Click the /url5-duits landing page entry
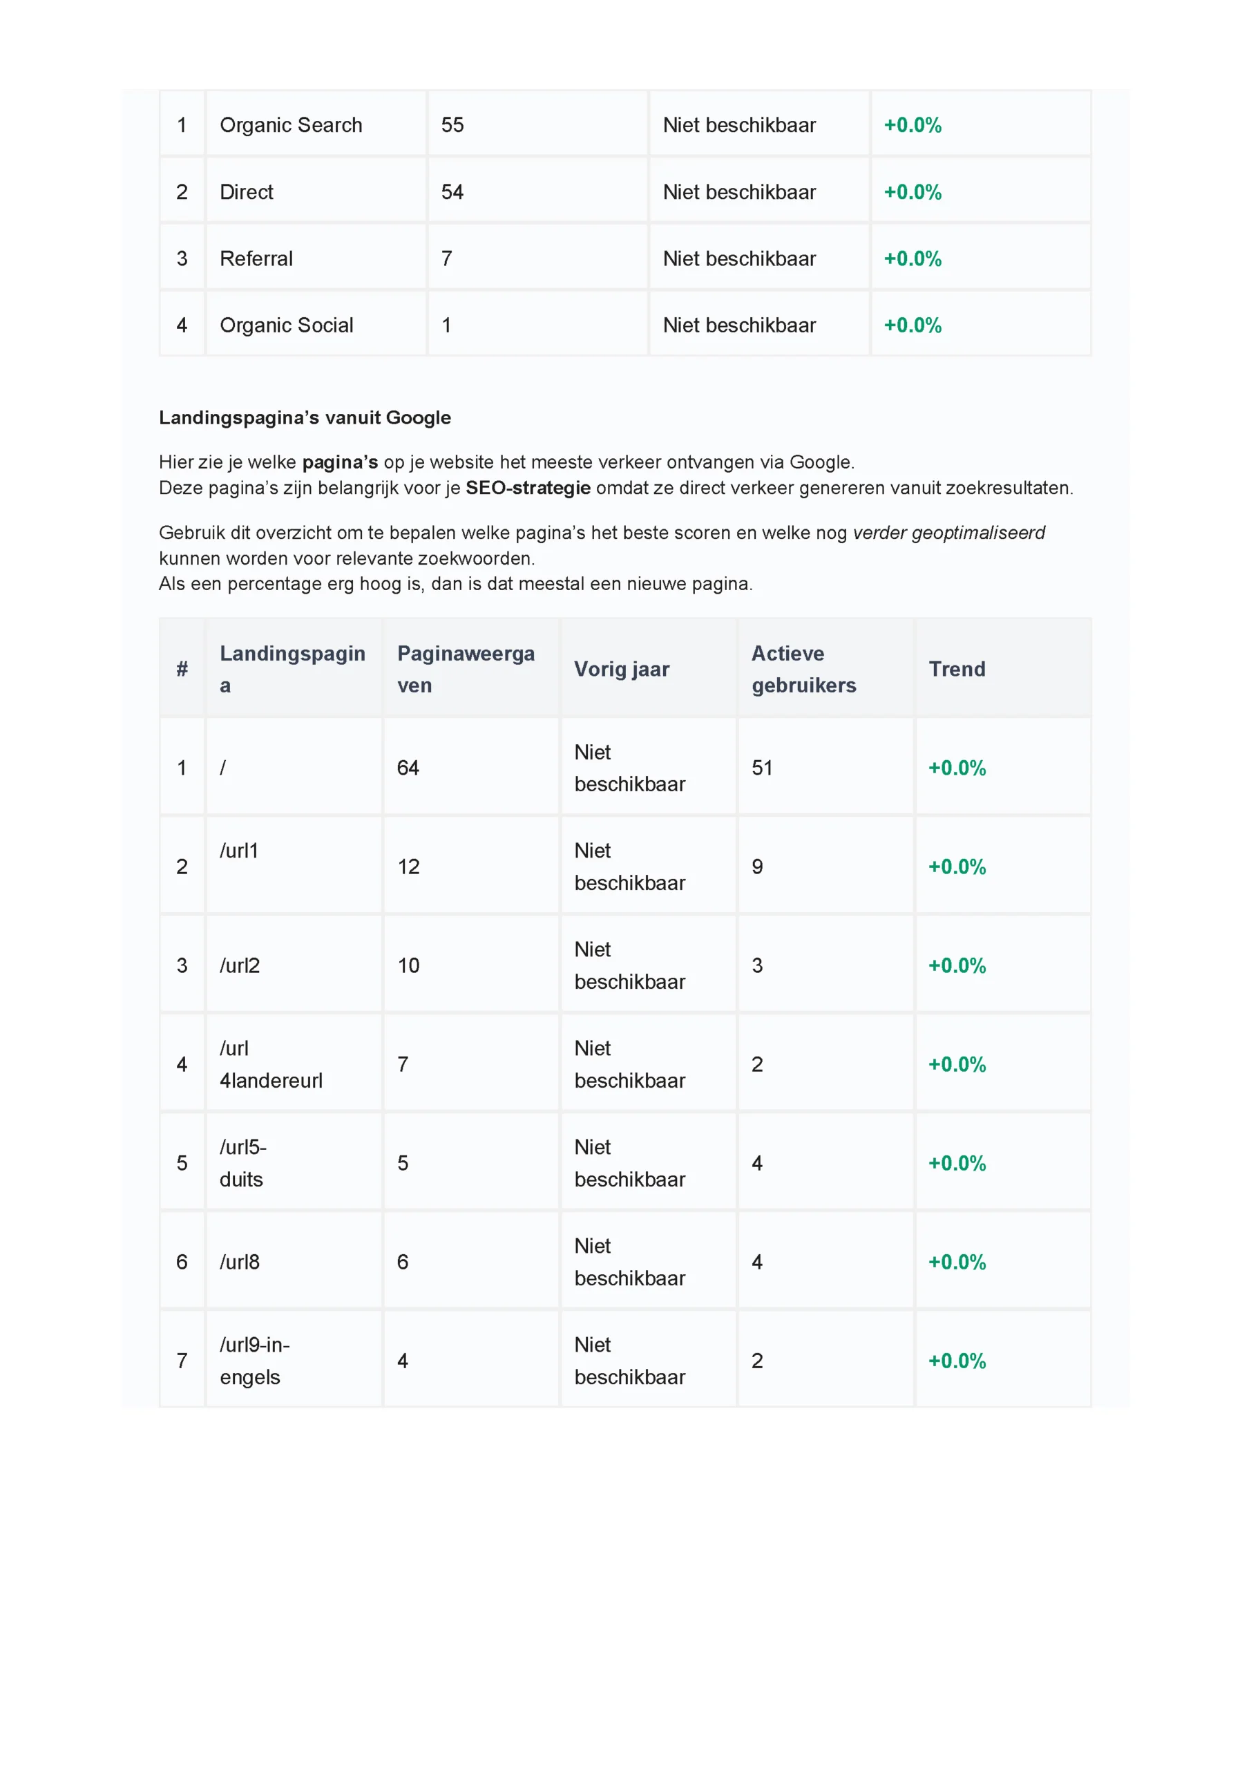Viewport: 1251px width, 1769px height. tap(242, 1164)
